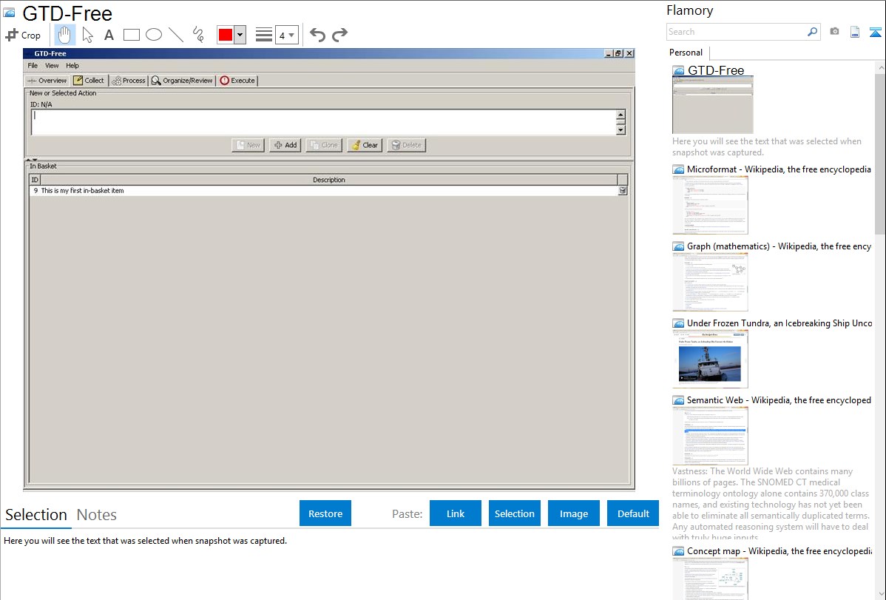
Task: Click the line thickness icon
Action: 264,35
